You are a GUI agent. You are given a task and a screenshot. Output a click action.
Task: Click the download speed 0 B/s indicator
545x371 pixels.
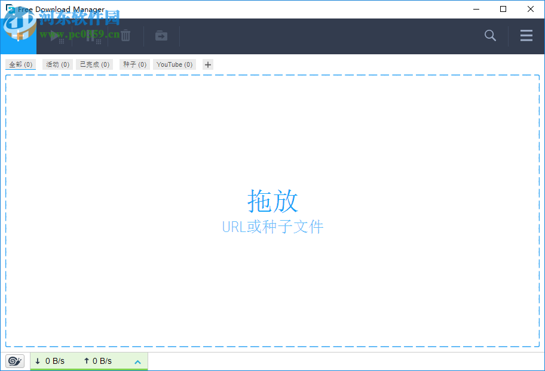51,361
